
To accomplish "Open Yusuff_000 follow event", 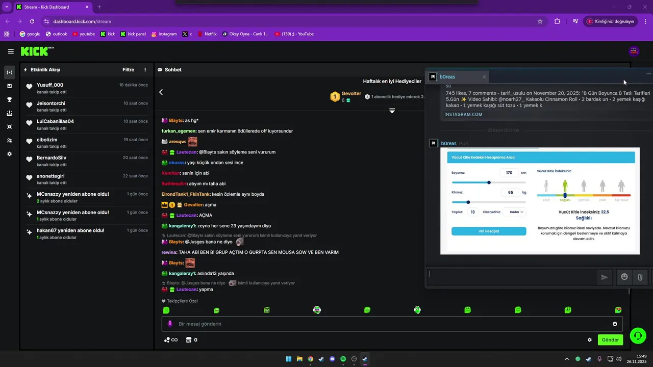I will tap(87, 88).
